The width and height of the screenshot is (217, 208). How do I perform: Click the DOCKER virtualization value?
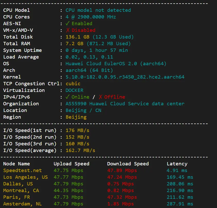[75, 90]
